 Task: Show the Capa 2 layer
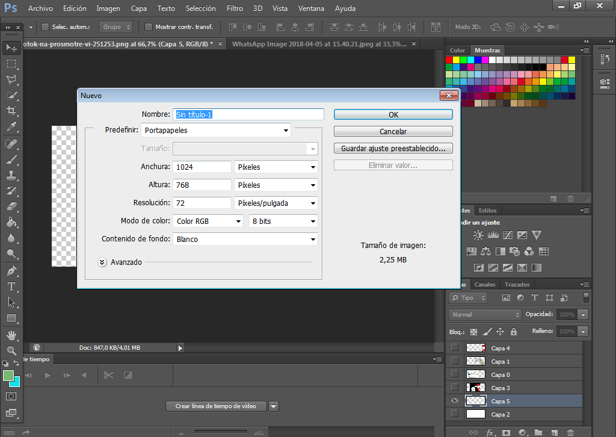click(x=455, y=414)
